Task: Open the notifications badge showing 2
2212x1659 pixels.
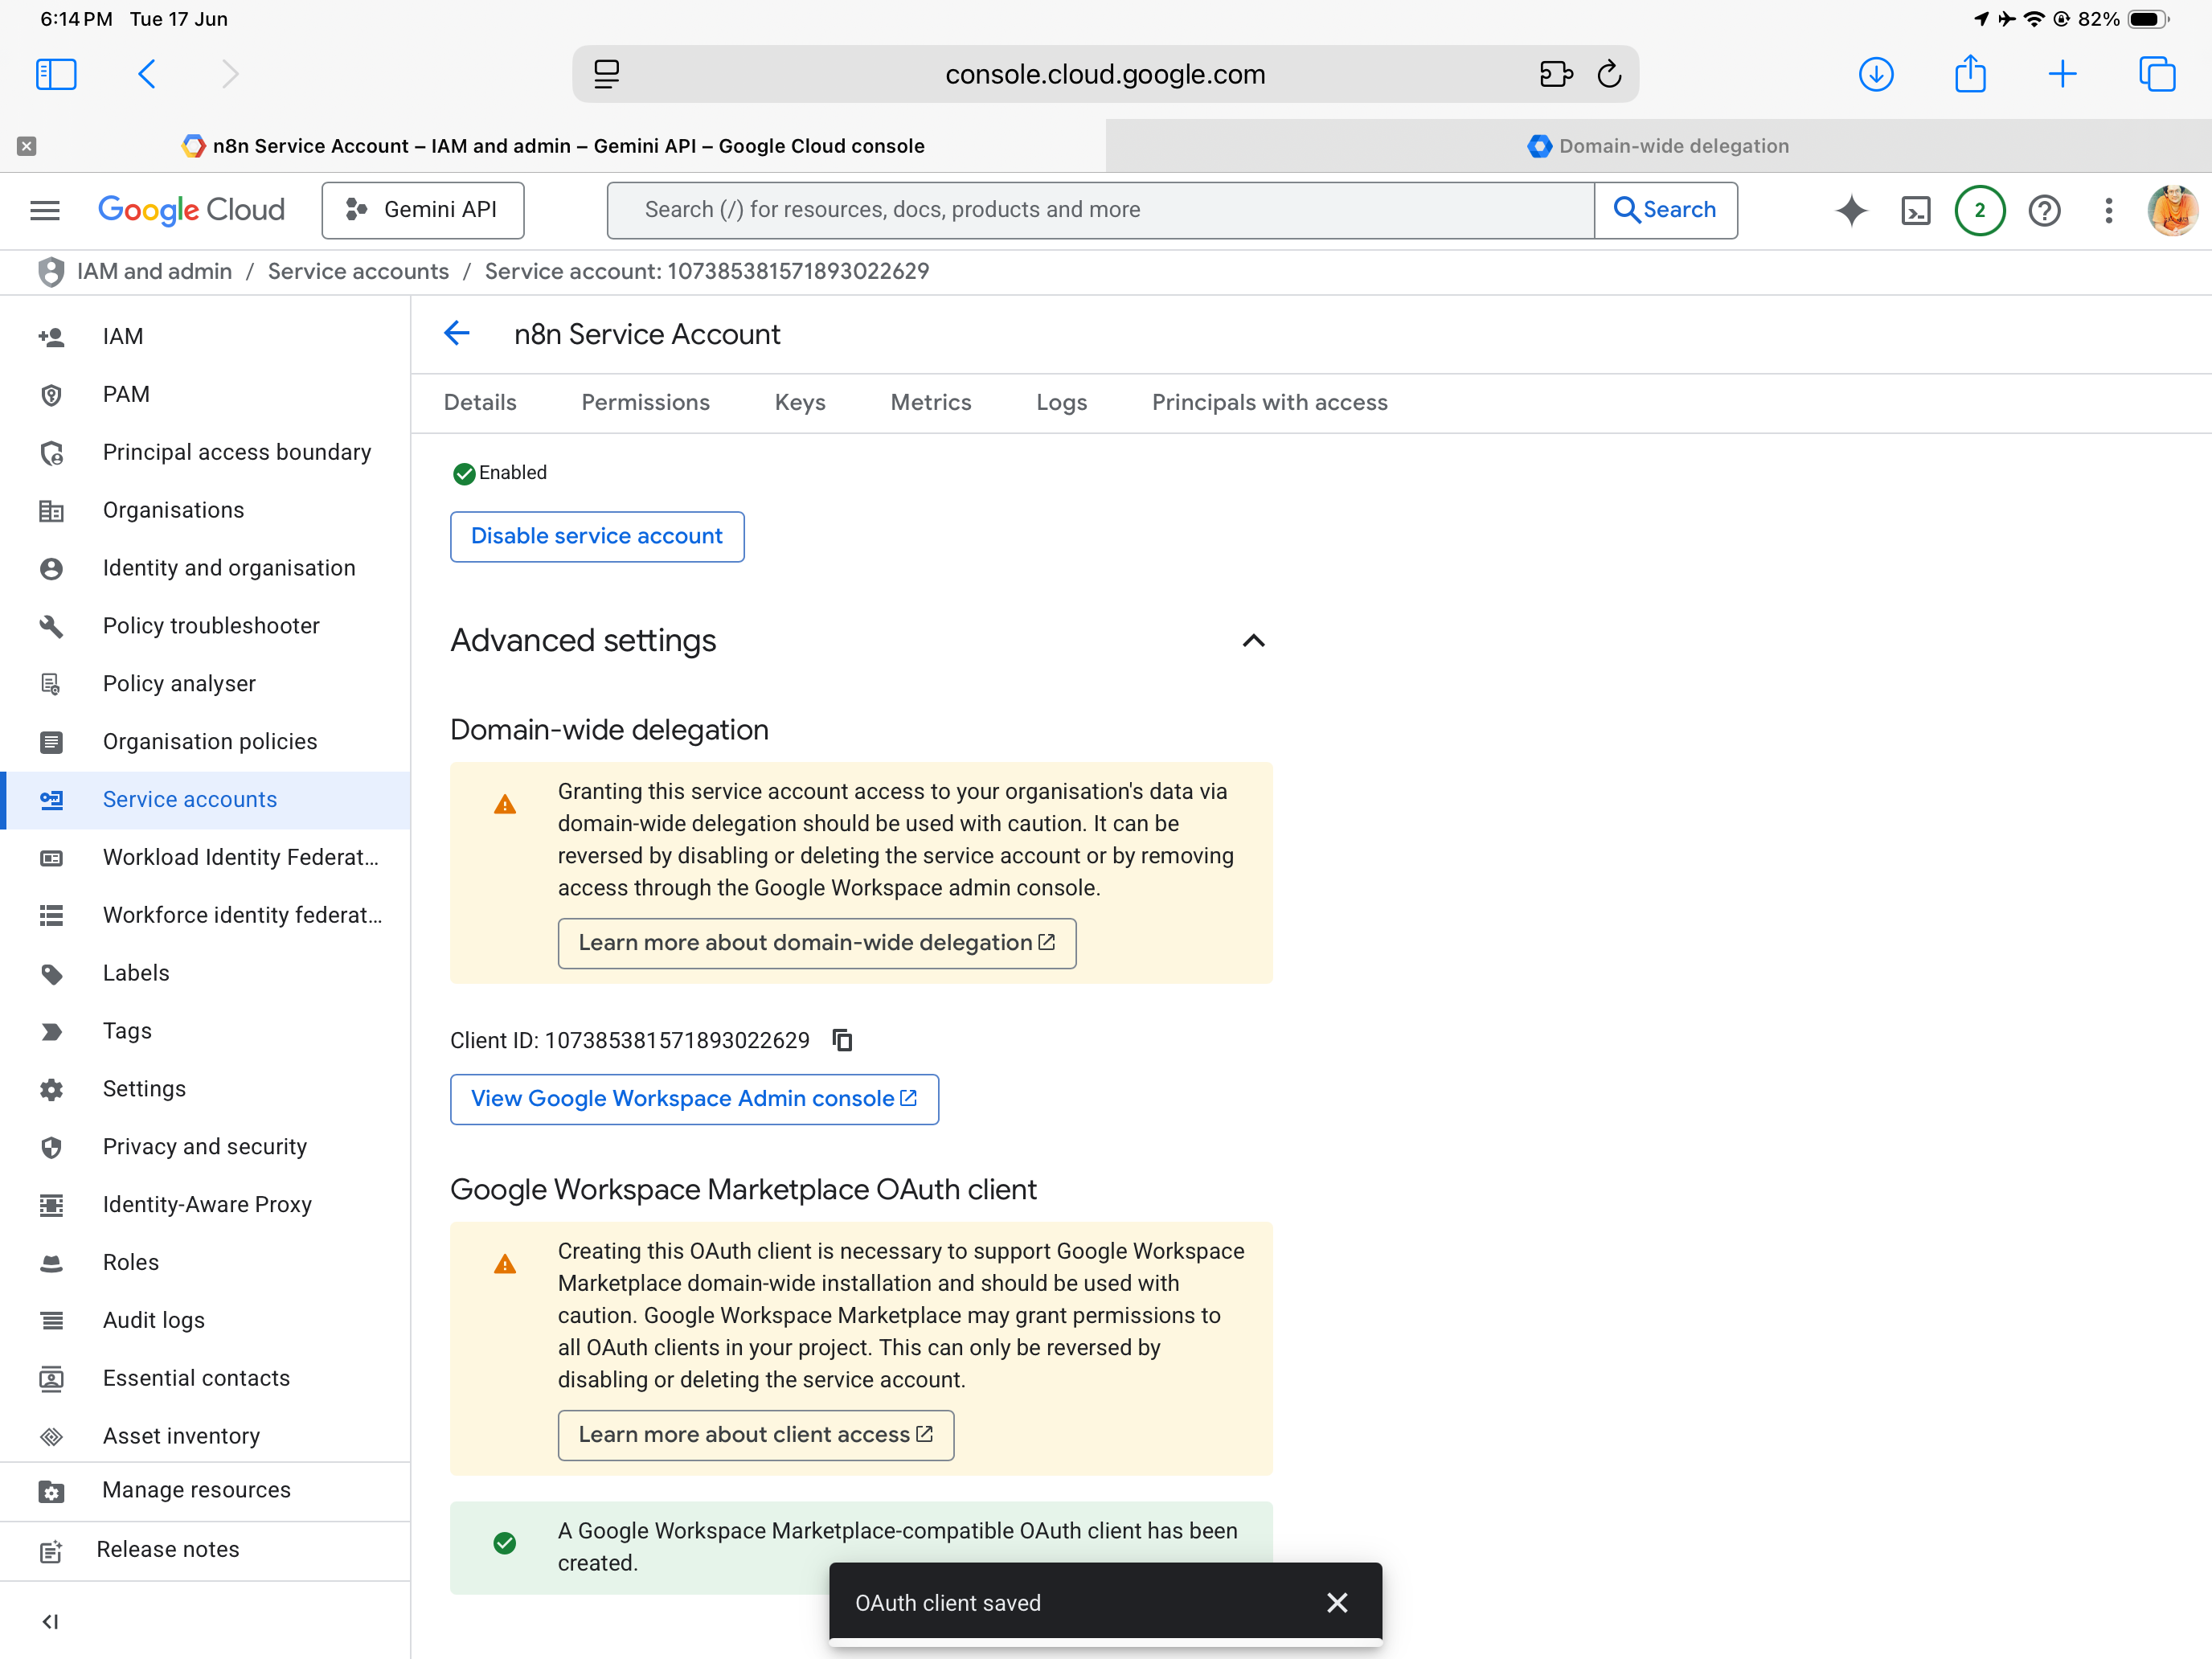Action: (1980, 210)
